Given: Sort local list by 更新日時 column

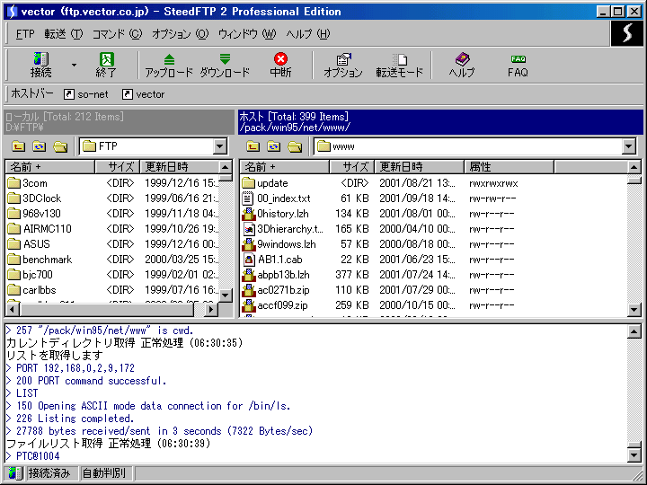Looking at the screenshot, I should (179, 167).
